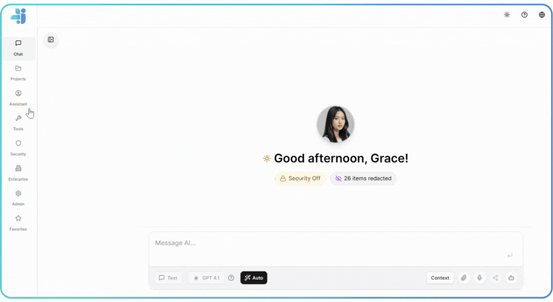Attach a file with paperclip icon
Screen dimensions: 553x302
[x=464, y=278]
